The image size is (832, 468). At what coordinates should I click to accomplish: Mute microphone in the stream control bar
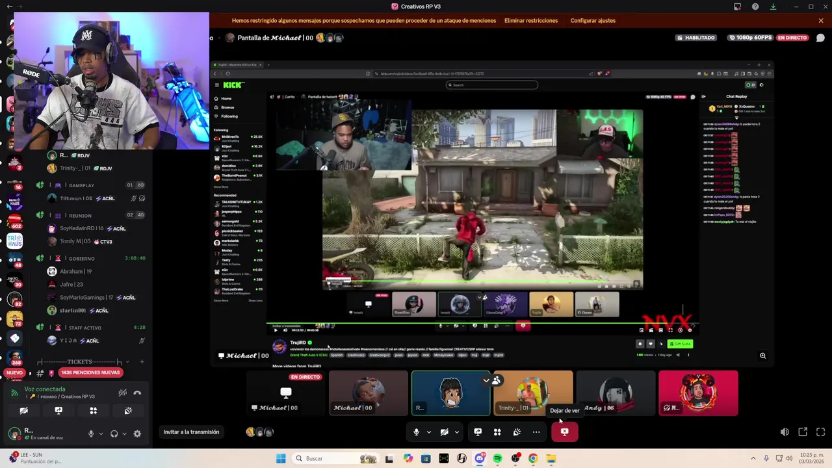pos(417,432)
